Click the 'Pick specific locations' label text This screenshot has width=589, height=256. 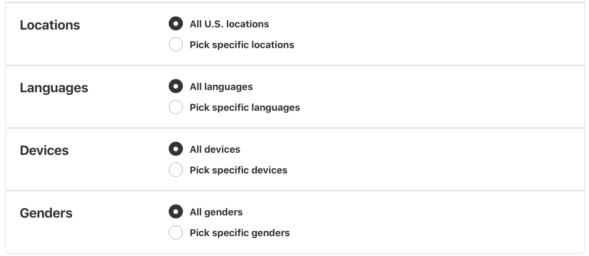pyautogui.click(x=242, y=45)
